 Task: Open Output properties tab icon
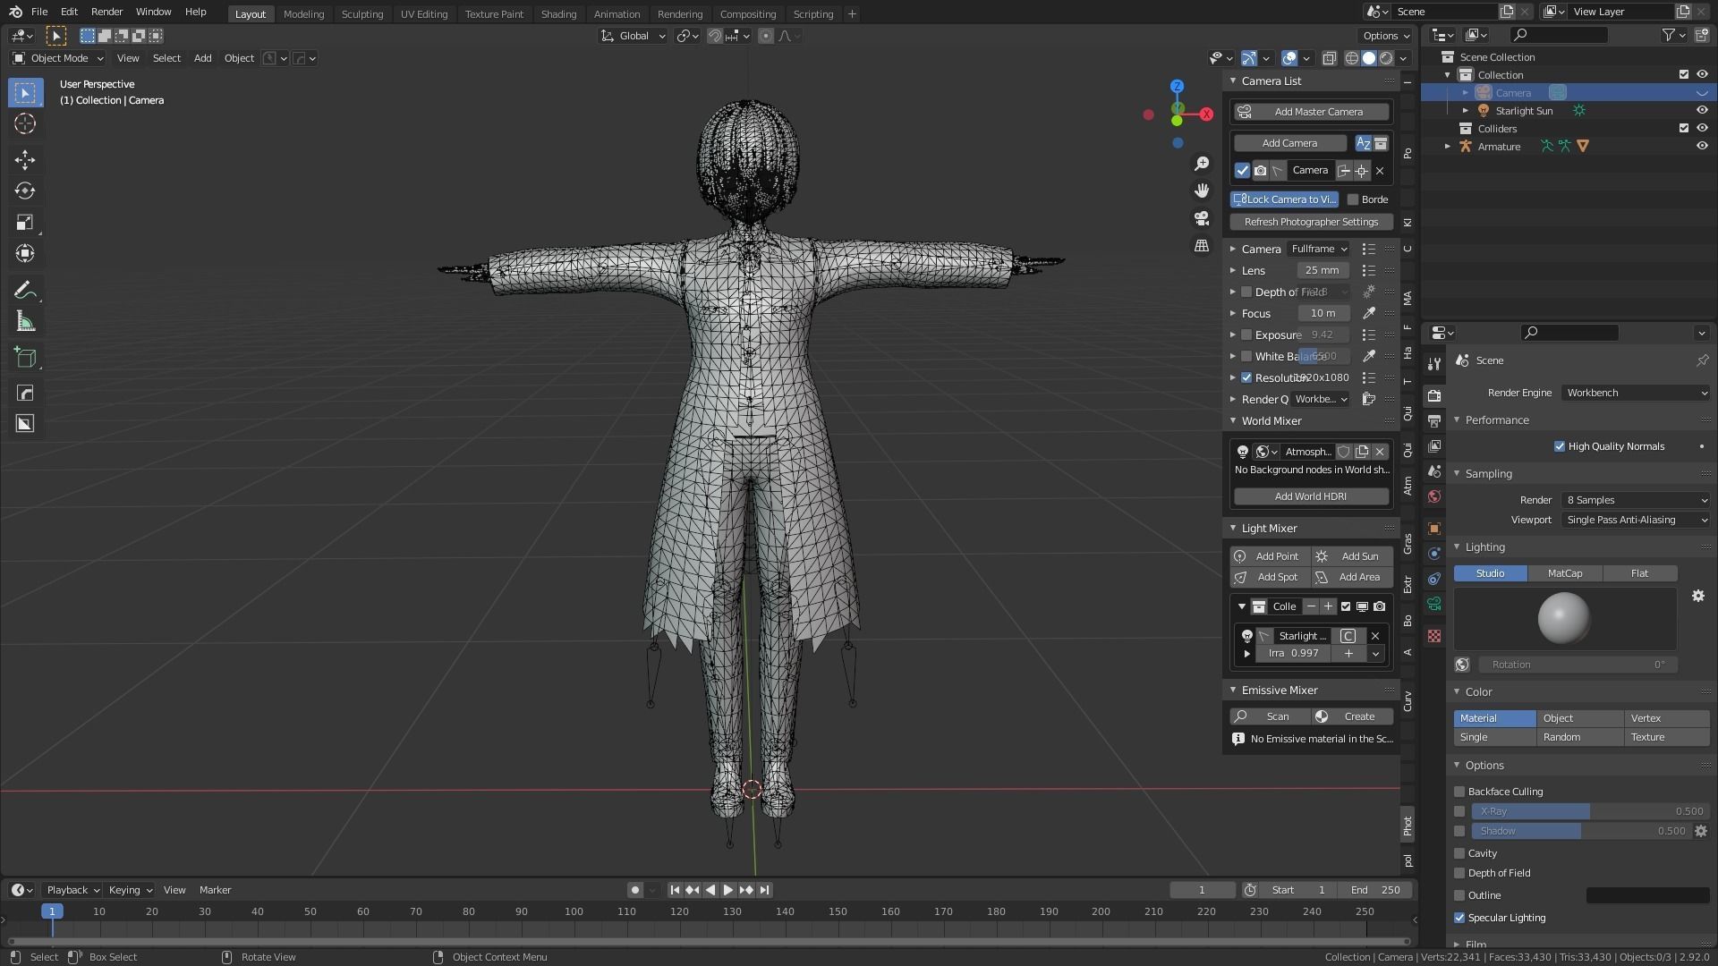(x=1434, y=420)
